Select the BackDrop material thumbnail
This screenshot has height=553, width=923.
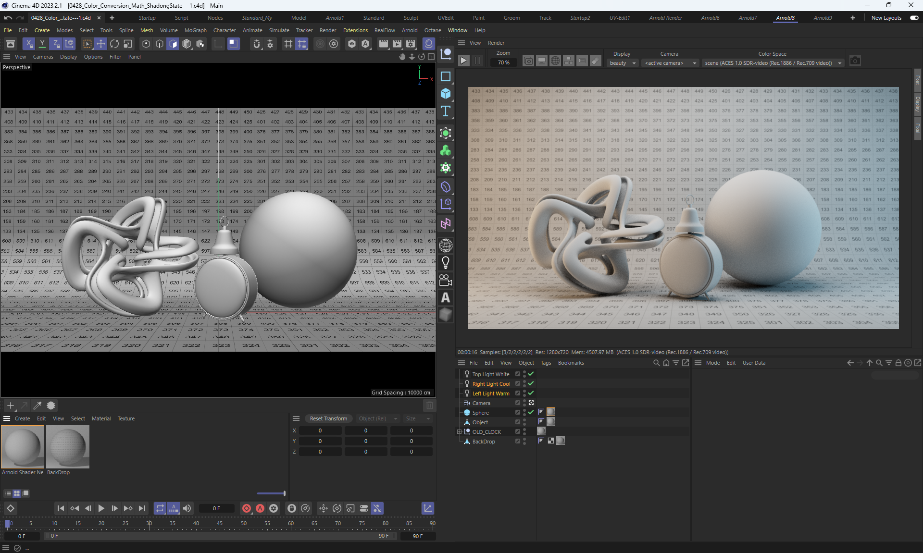click(68, 446)
